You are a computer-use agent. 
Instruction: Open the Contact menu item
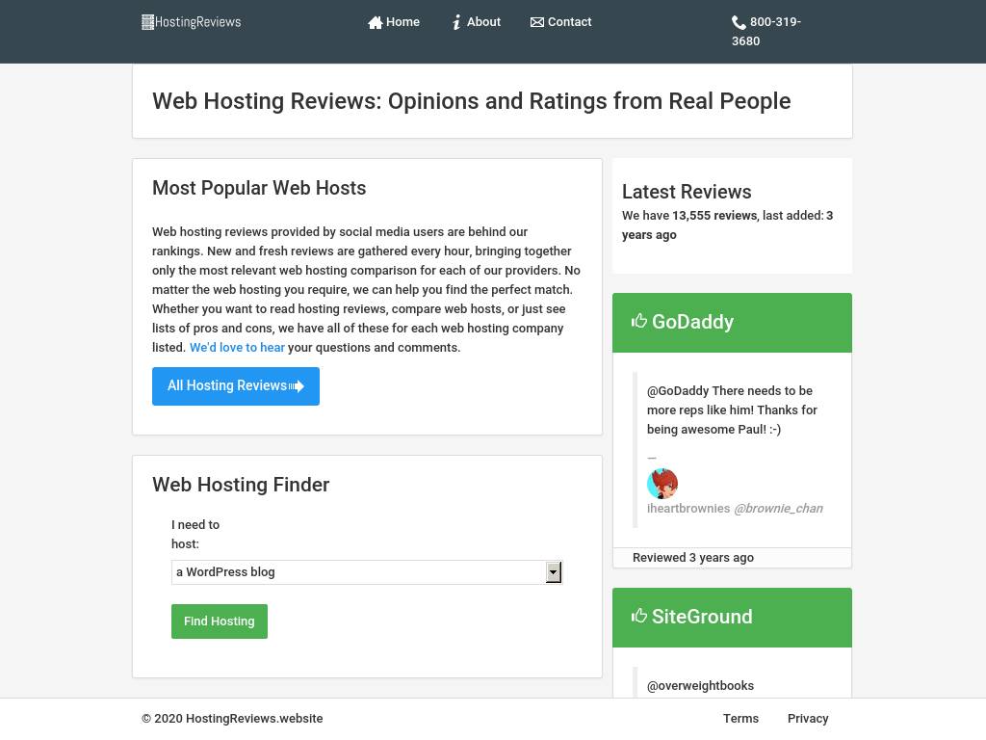point(569,22)
